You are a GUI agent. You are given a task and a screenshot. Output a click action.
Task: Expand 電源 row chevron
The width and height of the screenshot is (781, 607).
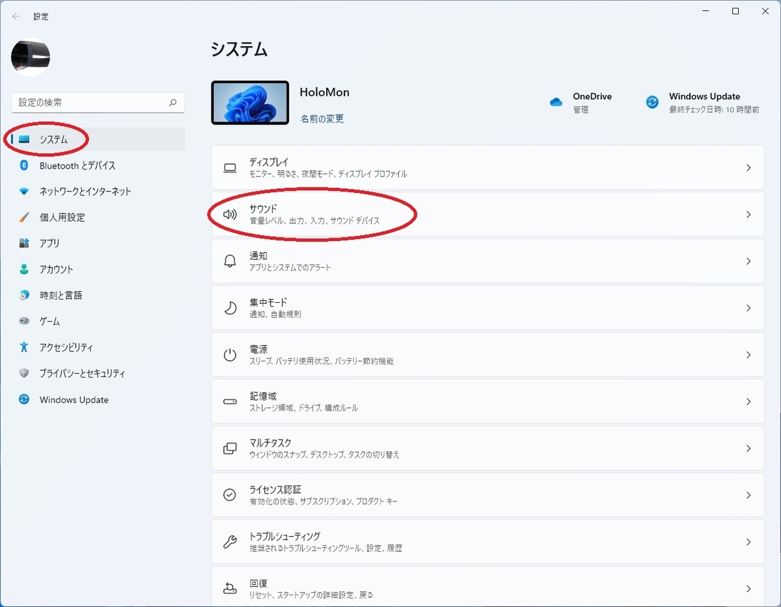(x=748, y=355)
